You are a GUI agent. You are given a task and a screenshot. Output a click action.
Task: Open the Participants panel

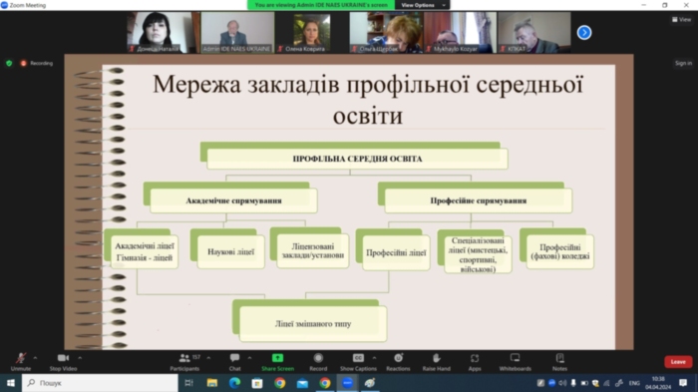coord(184,362)
